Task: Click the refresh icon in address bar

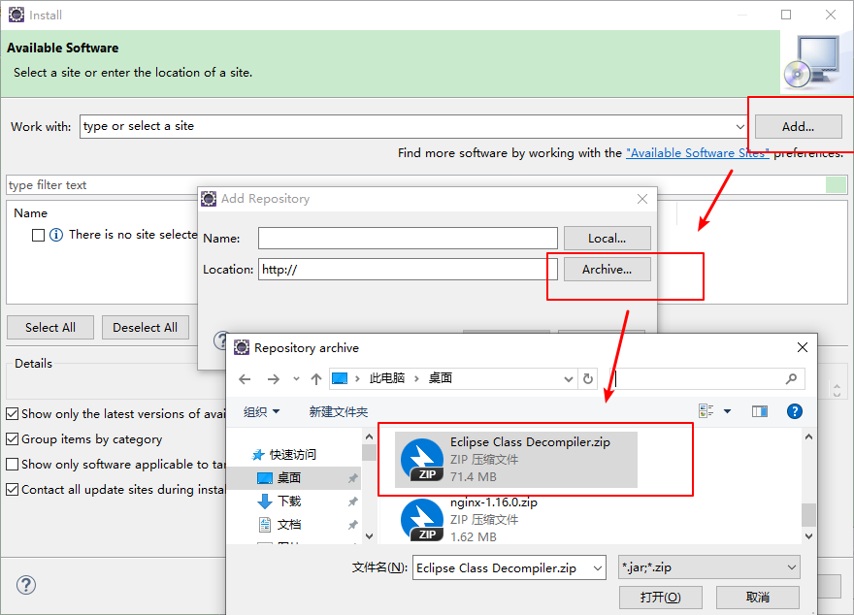Action: [588, 378]
